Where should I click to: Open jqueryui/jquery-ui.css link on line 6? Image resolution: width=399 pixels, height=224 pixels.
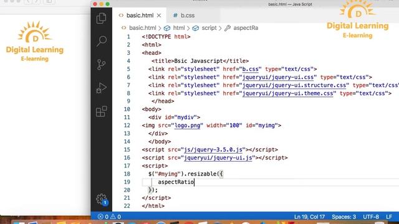click(x=278, y=77)
